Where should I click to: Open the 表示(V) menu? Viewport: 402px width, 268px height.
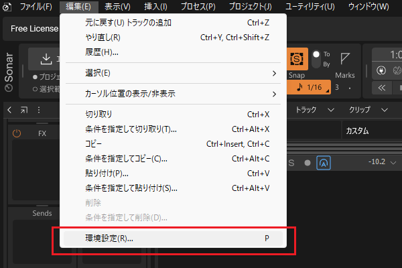117,7
